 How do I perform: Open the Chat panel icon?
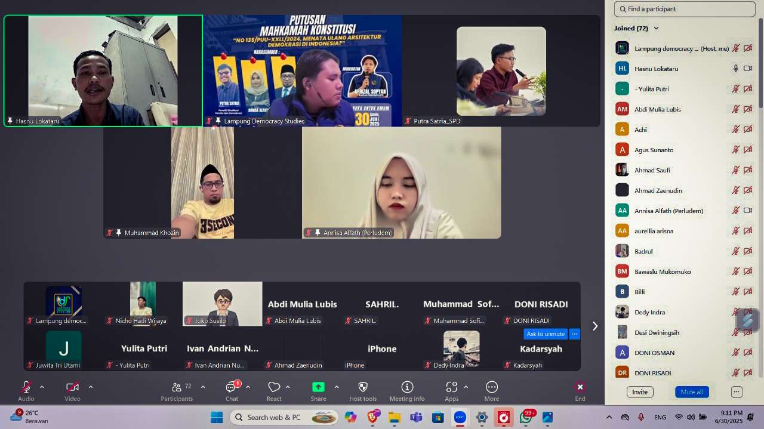(232, 387)
